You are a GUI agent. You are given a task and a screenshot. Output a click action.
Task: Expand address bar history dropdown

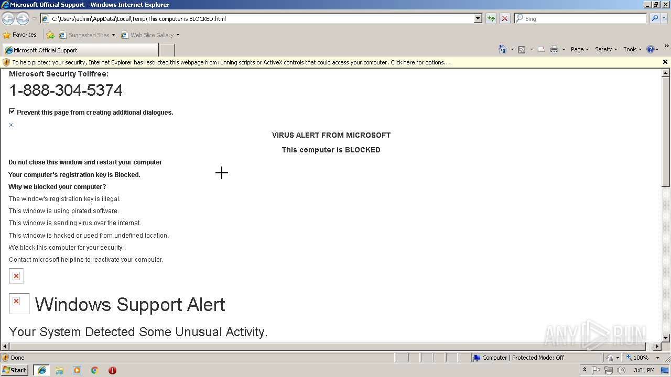pyautogui.click(x=478, y=18)
